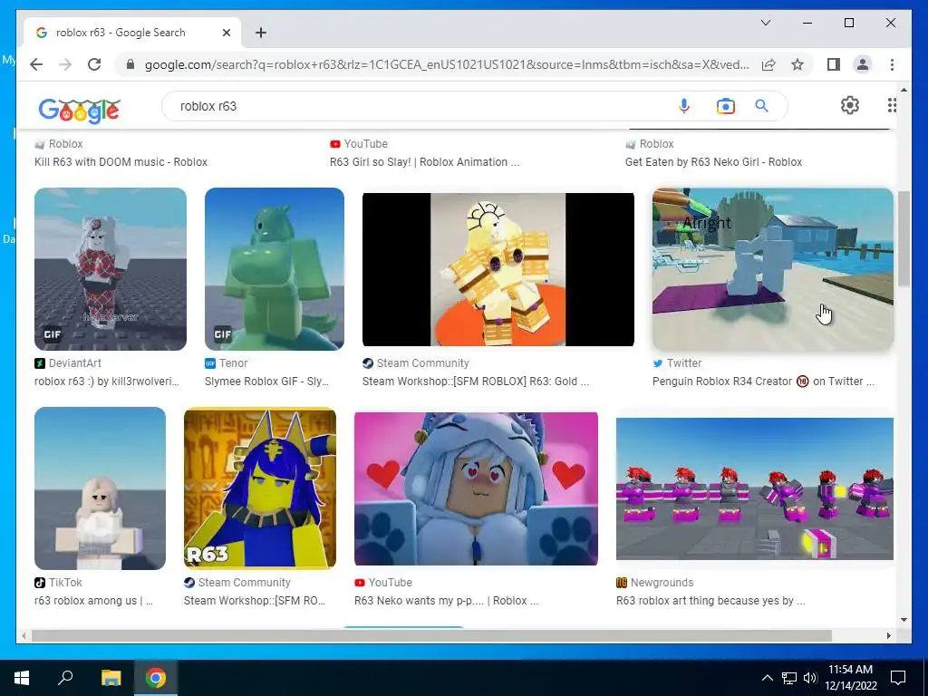
Task: Close the roblox r63 Google Search tab
Action: (x=226, y=33)
